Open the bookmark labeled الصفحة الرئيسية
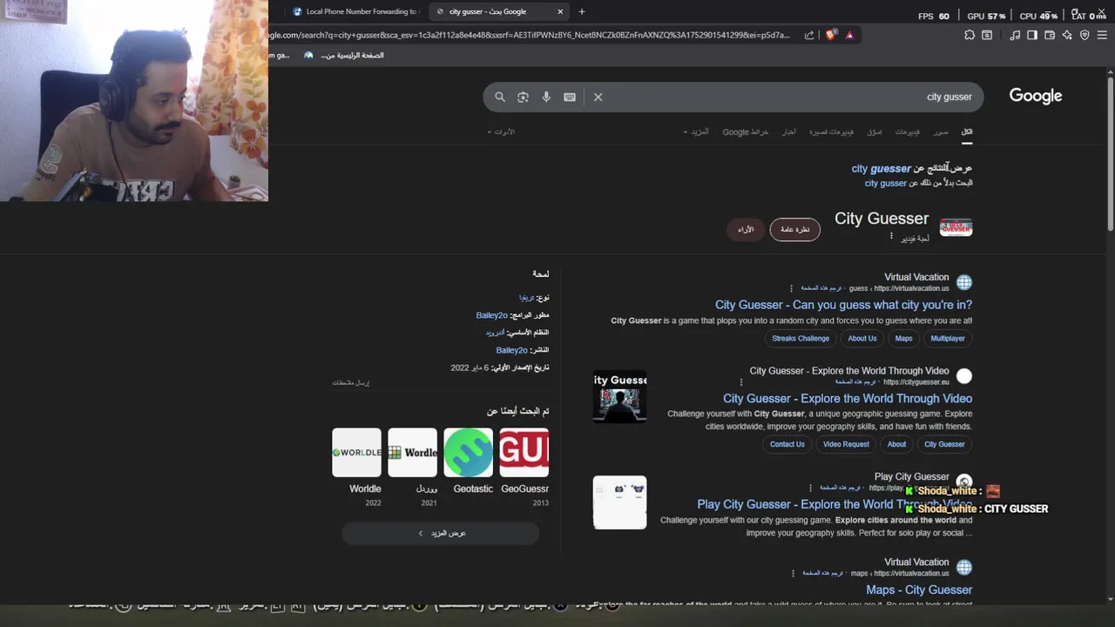The width and height of the screenshot is (1115, 627). click(x=344, y=55)
